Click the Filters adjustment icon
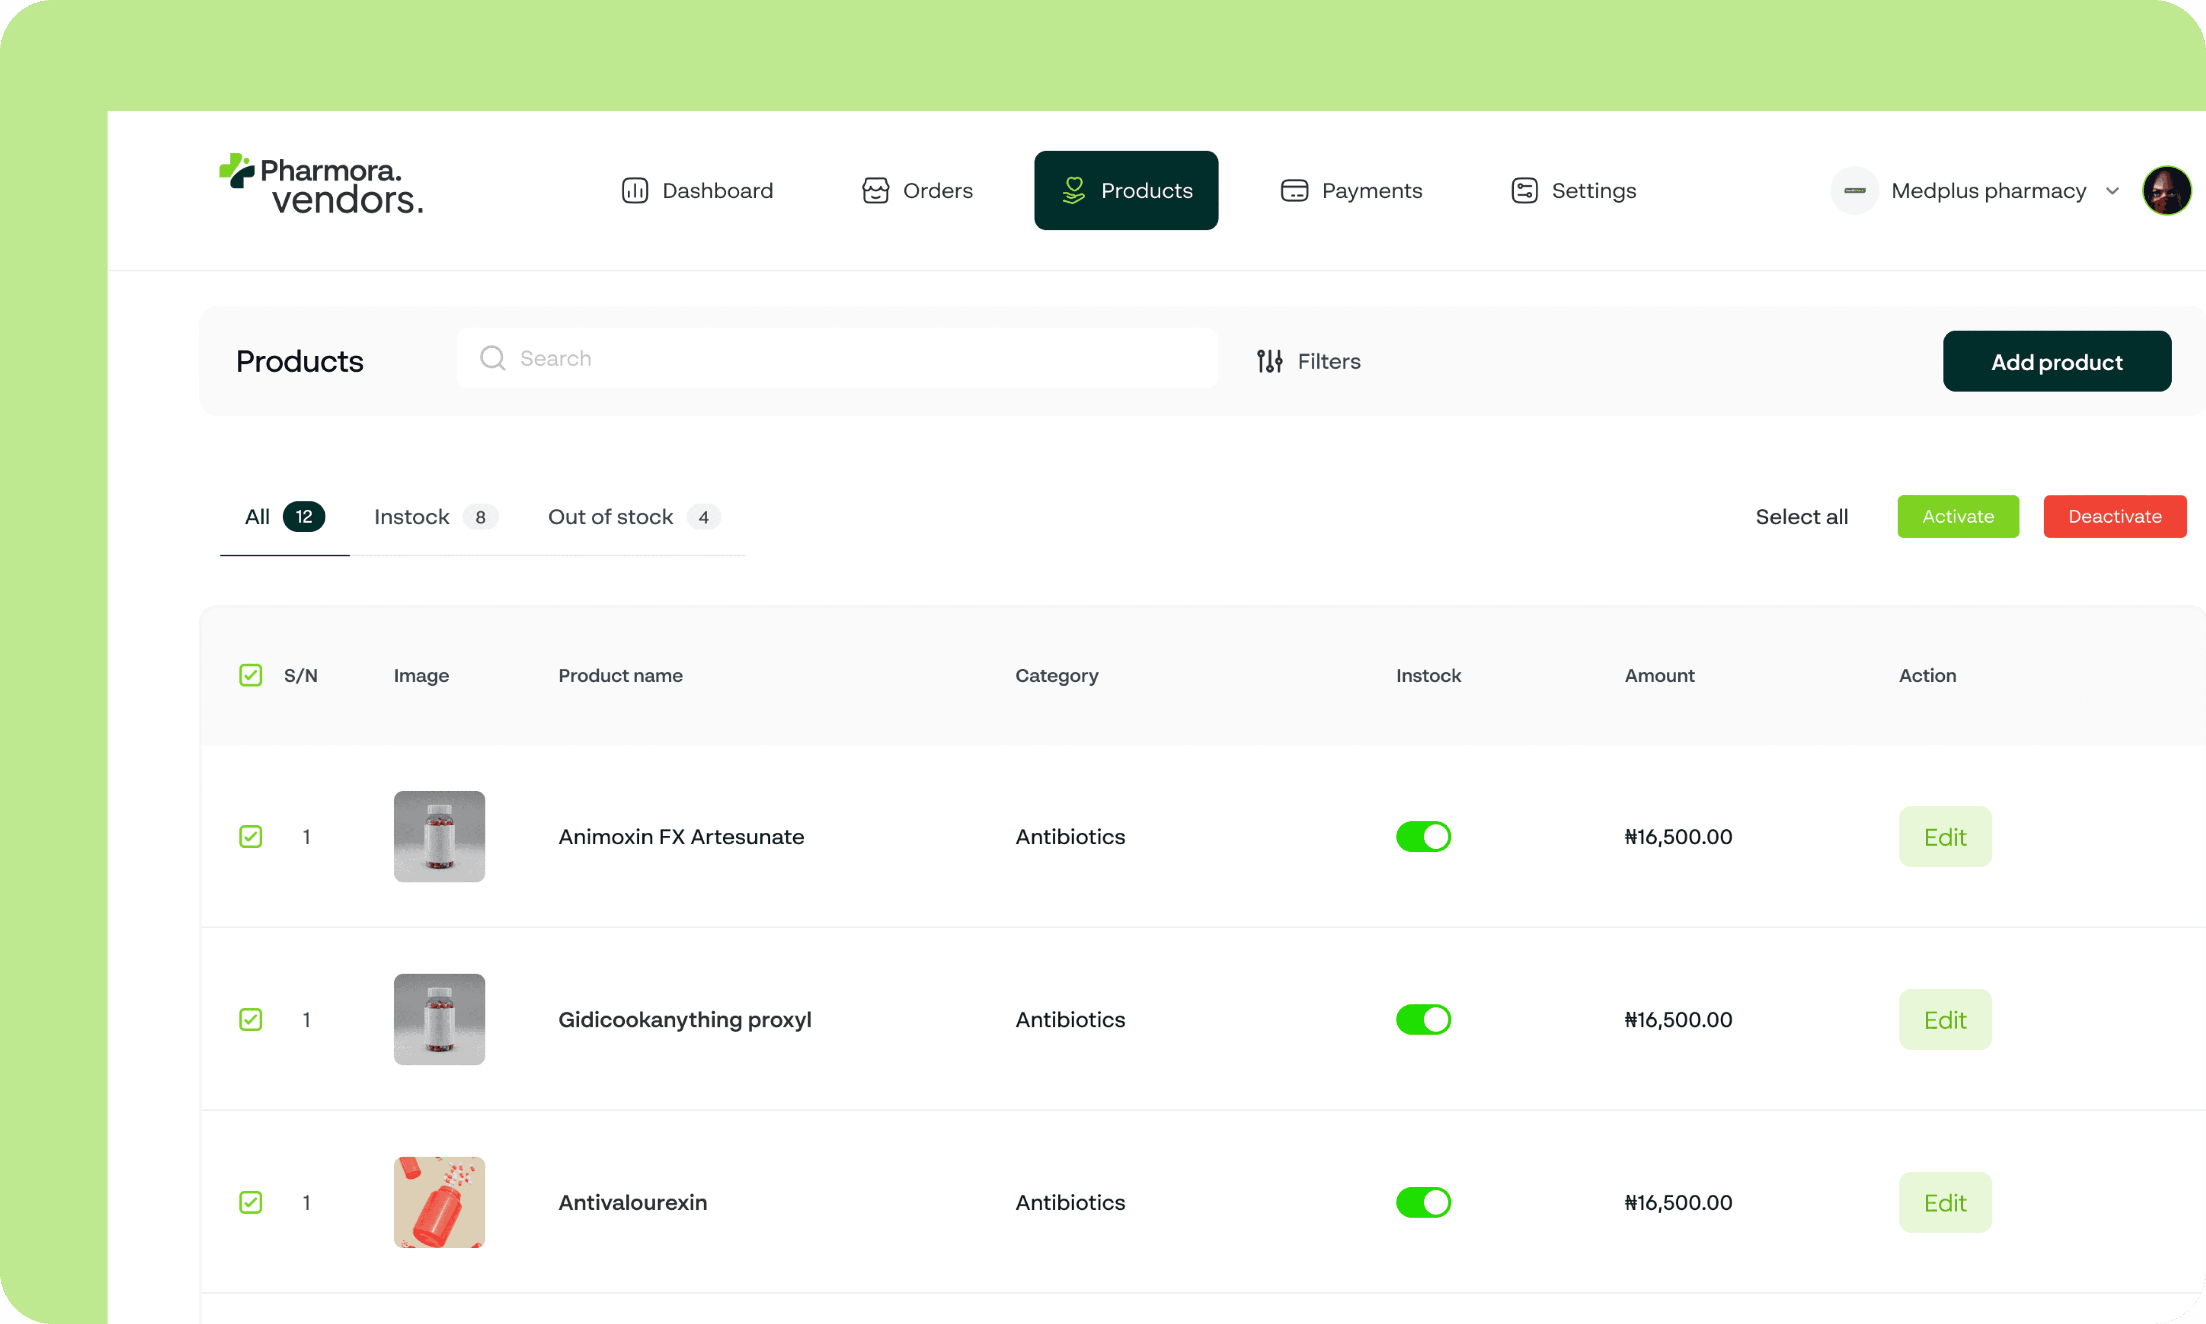Screen dimensions: 2206x1324 click(x=1269, y=361)
